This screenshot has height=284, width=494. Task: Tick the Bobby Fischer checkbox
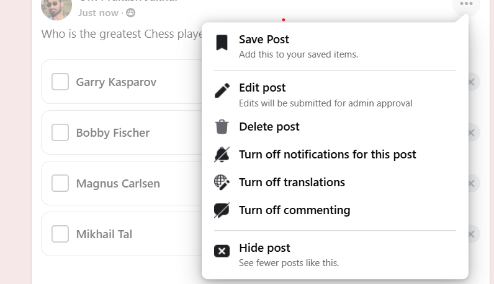coord(60,132)
